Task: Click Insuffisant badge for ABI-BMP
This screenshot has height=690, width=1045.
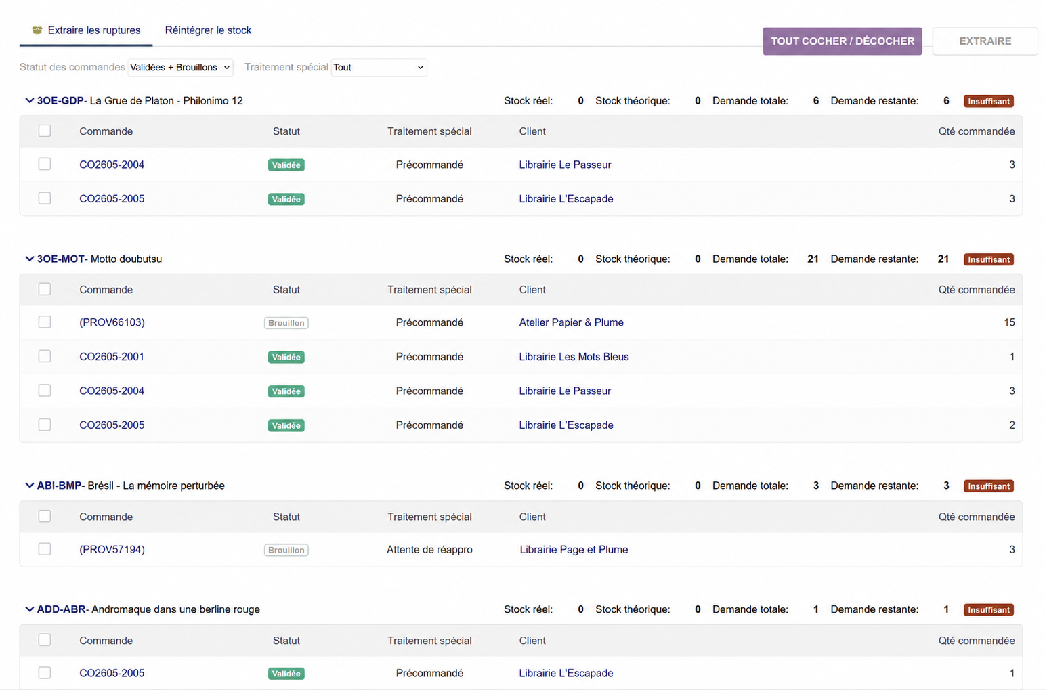Action: click(988, 486)
